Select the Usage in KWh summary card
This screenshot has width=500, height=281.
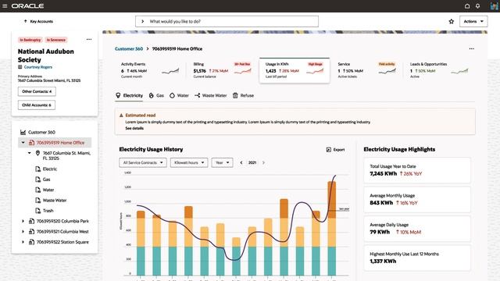(295, 70)
